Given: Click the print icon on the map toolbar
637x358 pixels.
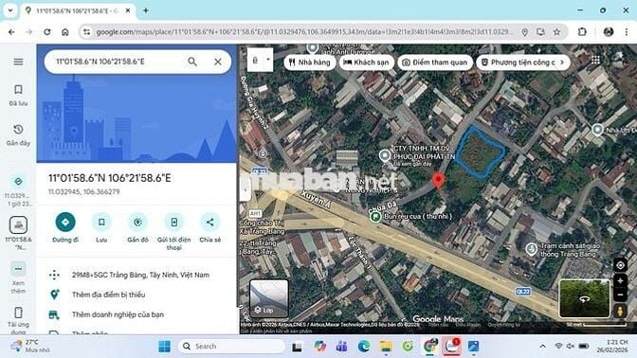Looking at the screenshot, I should [x=255, y=60].
